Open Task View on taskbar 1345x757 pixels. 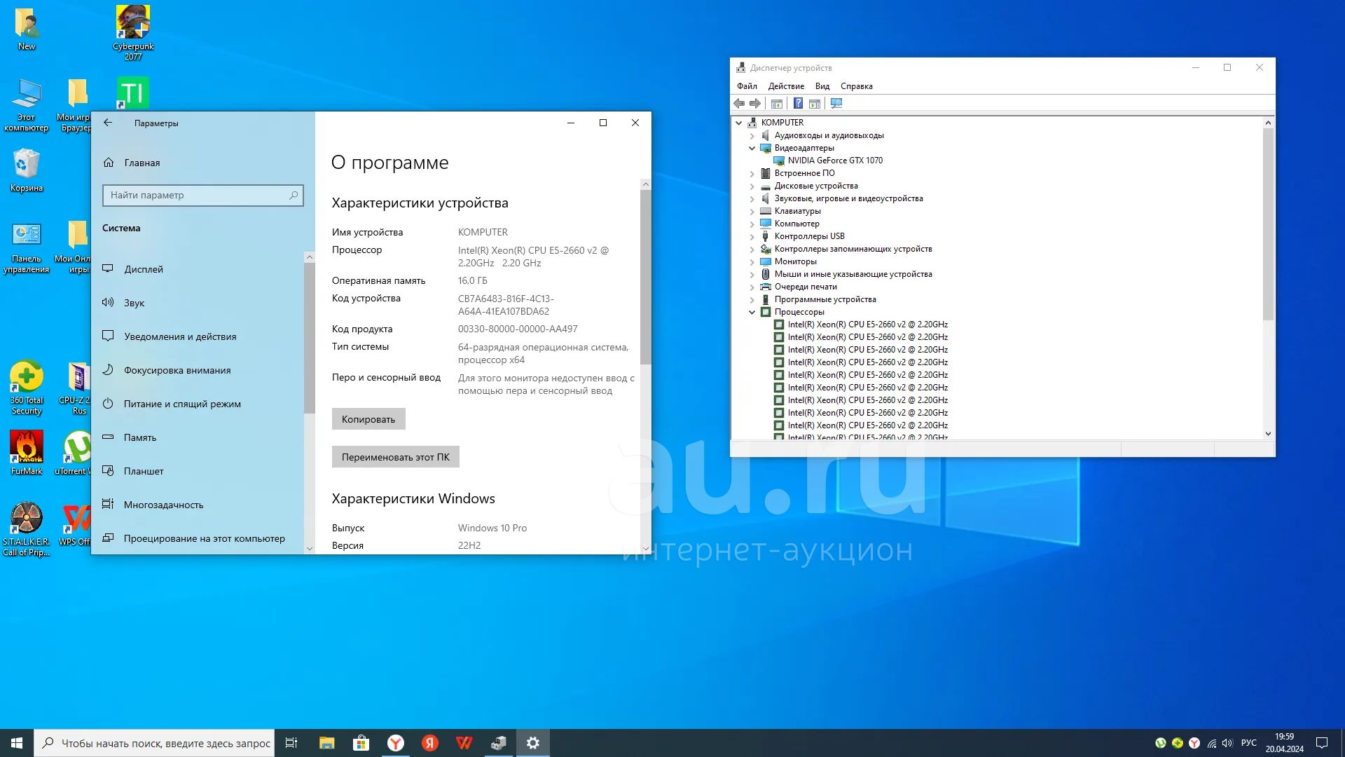(x=291, y=743)
